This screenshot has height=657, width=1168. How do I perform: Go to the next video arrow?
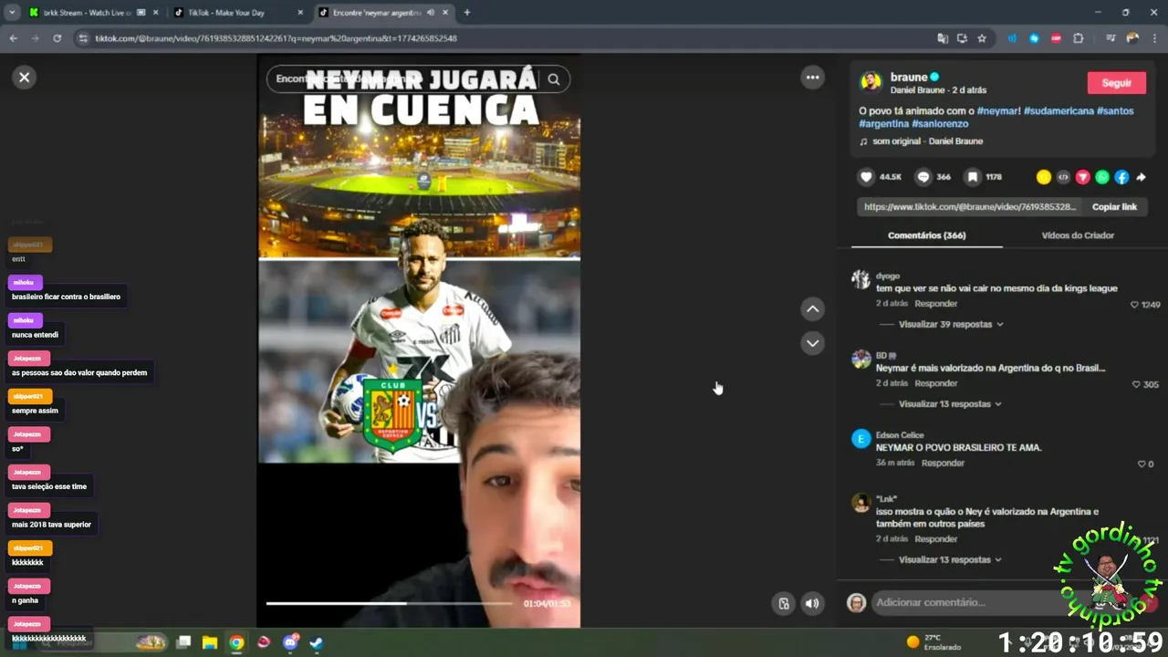[812, 343]
